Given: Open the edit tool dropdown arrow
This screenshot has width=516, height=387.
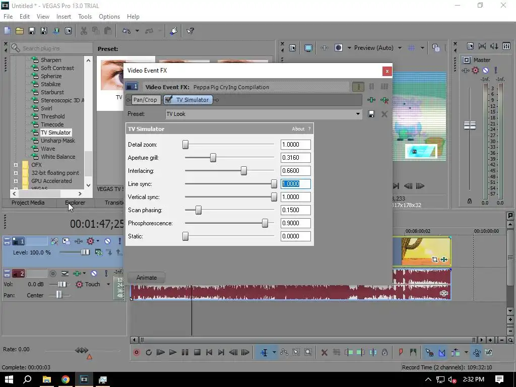Looking at the screenshot, I should pyautogui.click(x=274, y=352).
